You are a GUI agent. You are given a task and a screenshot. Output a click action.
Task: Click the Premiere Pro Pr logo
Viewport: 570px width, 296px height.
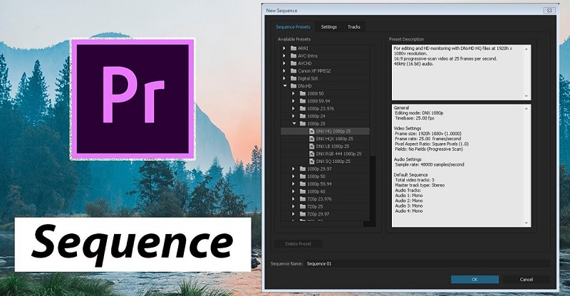click(x=133, y=99)
